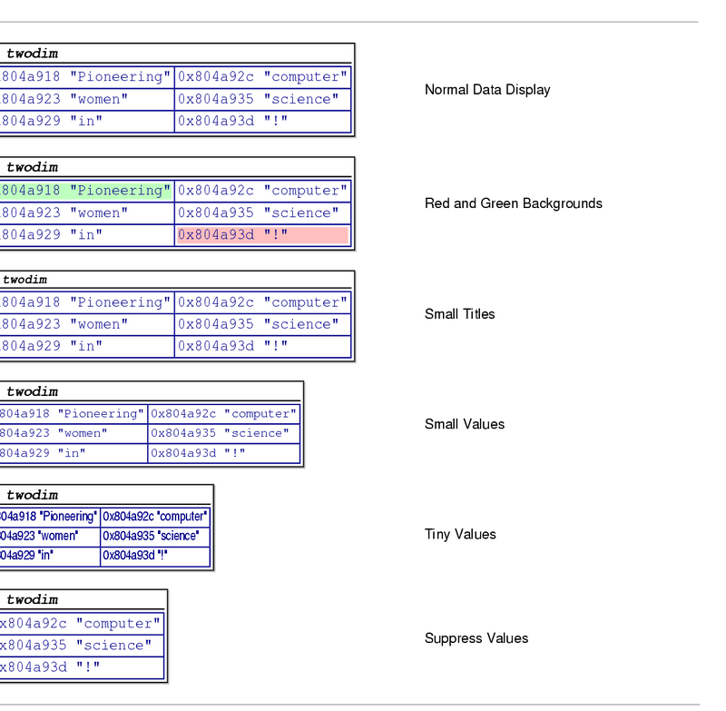Choose "women" in the Red and Green Backgrounds display

tap(86, 213)
